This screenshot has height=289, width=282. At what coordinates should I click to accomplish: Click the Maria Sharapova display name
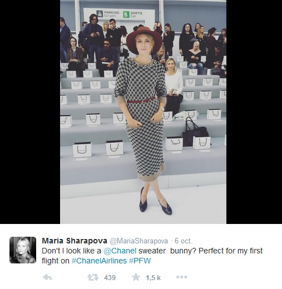pyautogui.click(x=75, y=241)
